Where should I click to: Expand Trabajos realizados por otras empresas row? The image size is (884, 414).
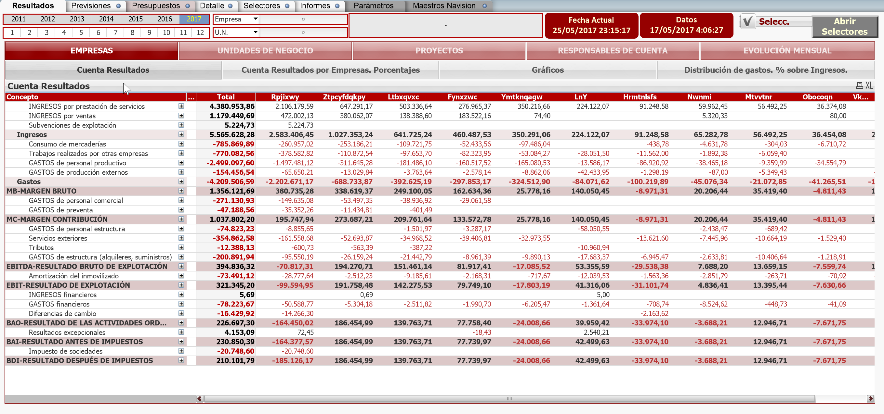coord(181,154)
